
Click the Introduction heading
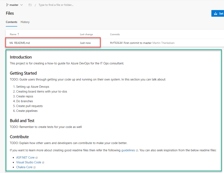(x=21, y=57)
